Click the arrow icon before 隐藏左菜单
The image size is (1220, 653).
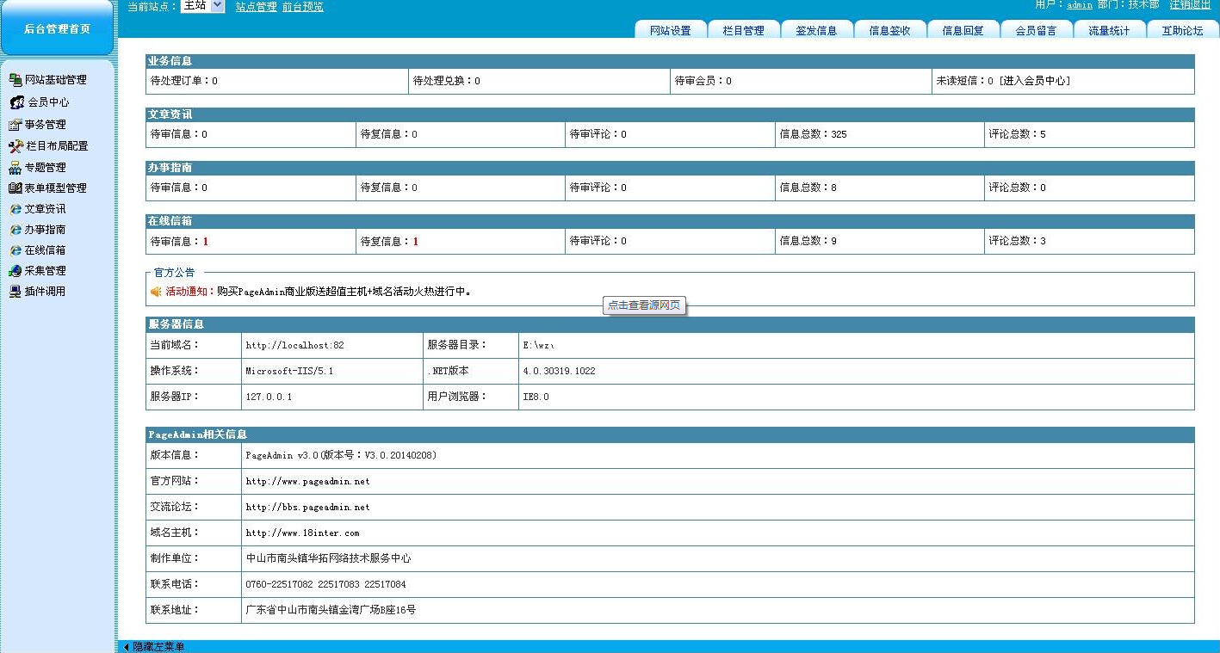pyautogui.click(x=126, y=647)
